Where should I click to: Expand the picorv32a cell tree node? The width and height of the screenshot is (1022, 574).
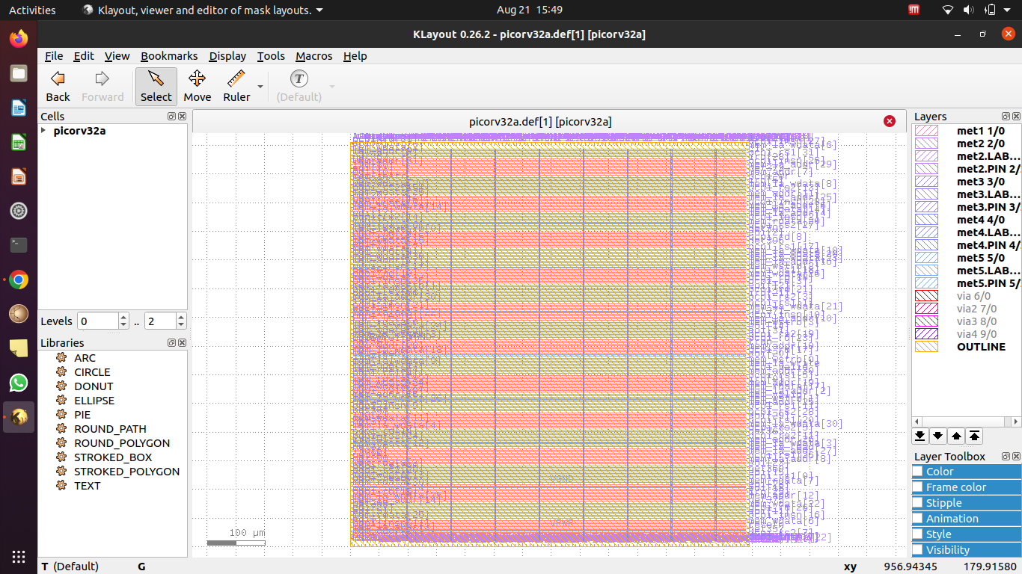(43, 129)
